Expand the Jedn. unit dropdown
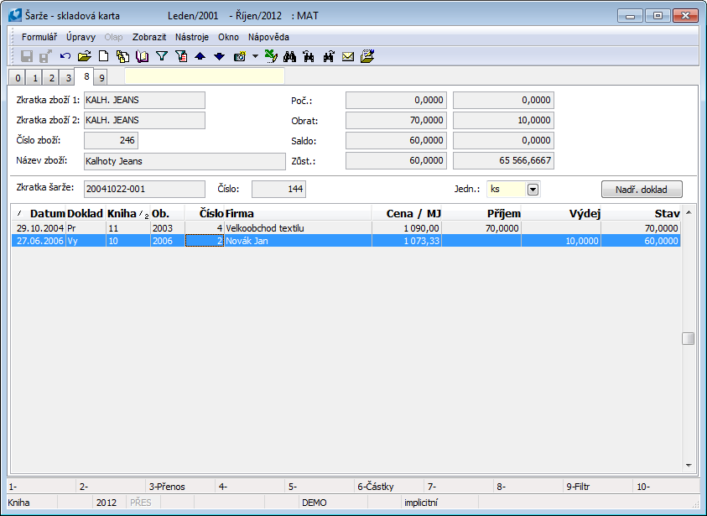Image resolution: width=707 pixels, height=516 pixels. pos(533,190)
